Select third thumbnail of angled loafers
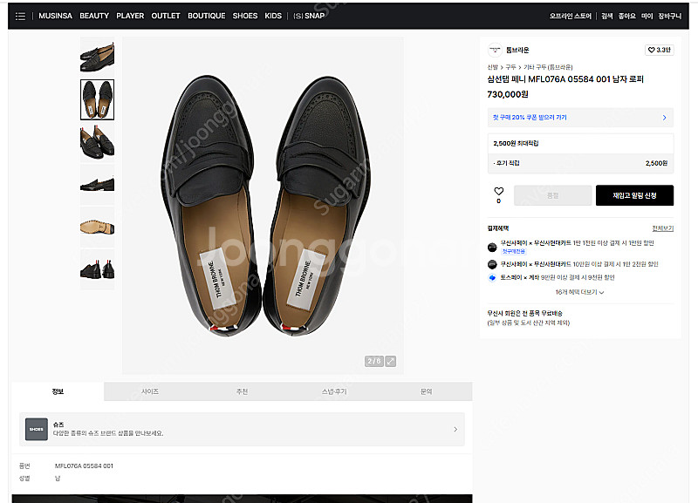This screenshot has width=698, height=503. (x=97, y=142)
